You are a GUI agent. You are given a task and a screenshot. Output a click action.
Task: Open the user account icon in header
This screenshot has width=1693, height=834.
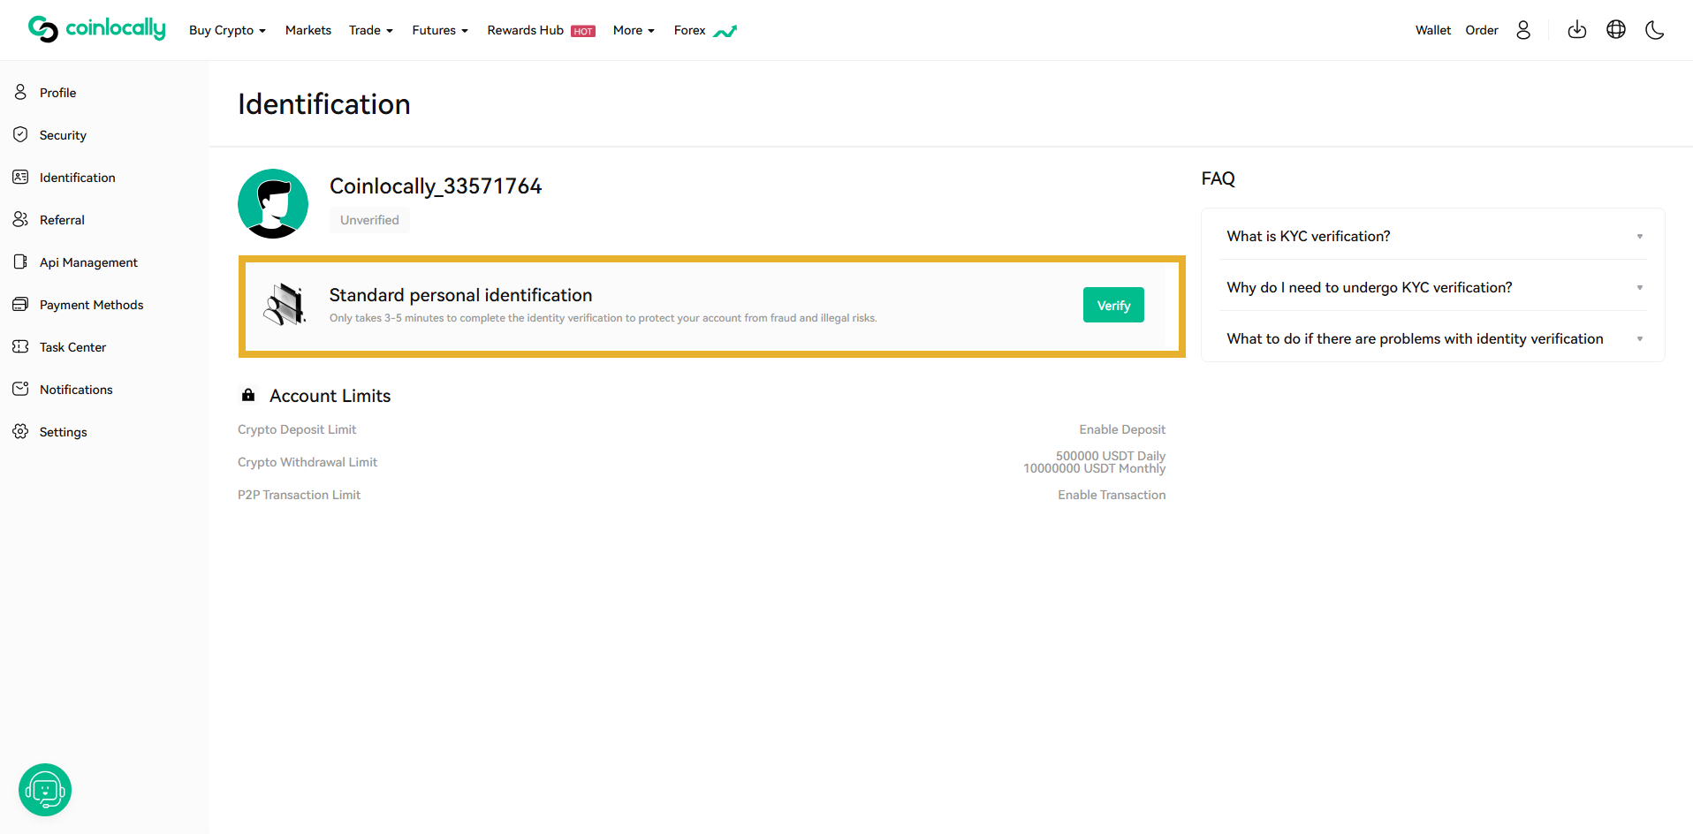pos(1523,30)
